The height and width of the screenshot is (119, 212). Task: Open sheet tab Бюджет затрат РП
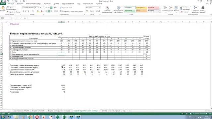38,111
